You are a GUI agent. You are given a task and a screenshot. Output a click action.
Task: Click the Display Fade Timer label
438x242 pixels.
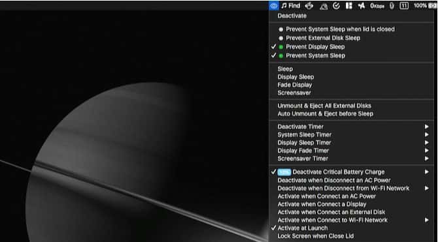tap(303, 151)
